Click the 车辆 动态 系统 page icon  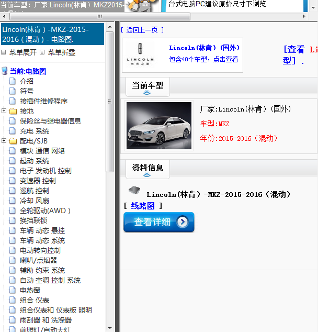tap(13, 240)
